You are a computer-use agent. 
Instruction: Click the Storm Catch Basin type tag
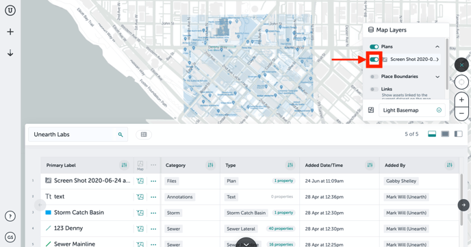[x=246, y=213]
